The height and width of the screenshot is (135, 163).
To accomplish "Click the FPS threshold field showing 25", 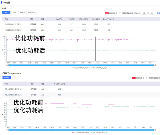I will 152,13.
